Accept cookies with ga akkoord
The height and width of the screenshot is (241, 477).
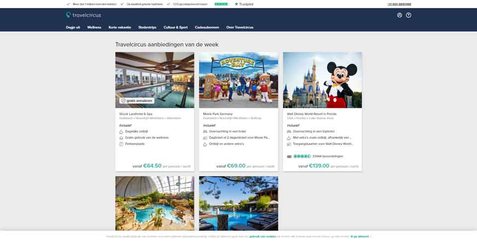pyautogui.click(x=361, y=237)
